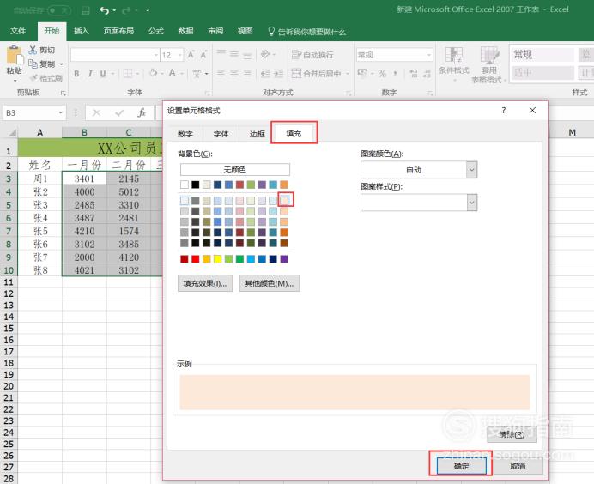Click the Fill Color bucket icon
Image resolution: width=594 pixels, height=484 pixels.
[x=154, y=72]
